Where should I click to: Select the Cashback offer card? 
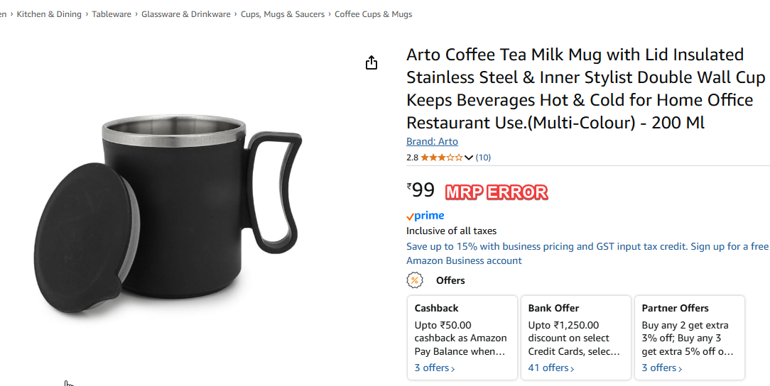point(462,338)
